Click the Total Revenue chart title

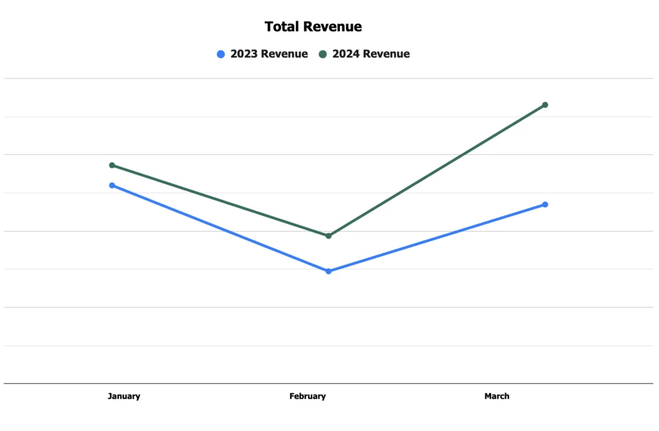click(313, 26)
